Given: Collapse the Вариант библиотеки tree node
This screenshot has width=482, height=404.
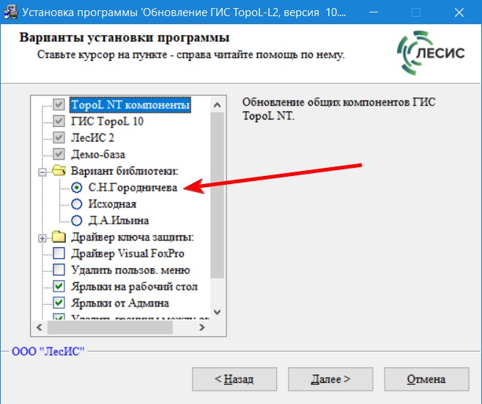Looking at the screenshot, I should [42, 172].
